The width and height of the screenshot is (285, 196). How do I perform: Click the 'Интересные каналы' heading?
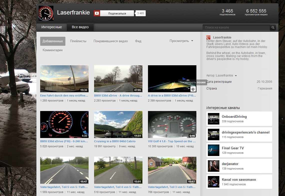[223, 108]
